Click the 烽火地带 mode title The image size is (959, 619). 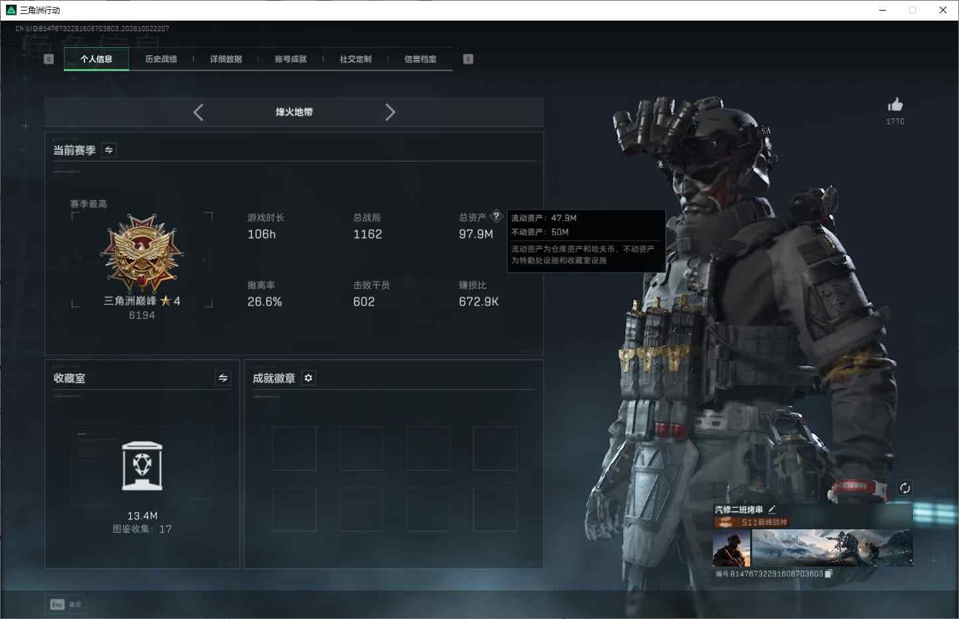pos(294,112)
